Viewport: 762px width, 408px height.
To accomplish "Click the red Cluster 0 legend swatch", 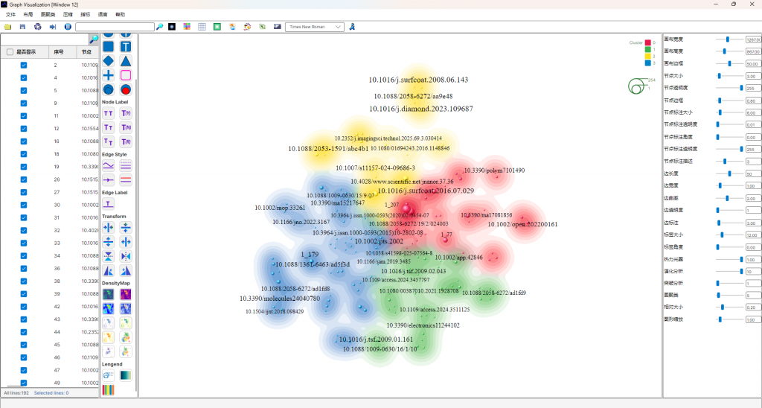I will pyautogui.click(x=648, y=42).
